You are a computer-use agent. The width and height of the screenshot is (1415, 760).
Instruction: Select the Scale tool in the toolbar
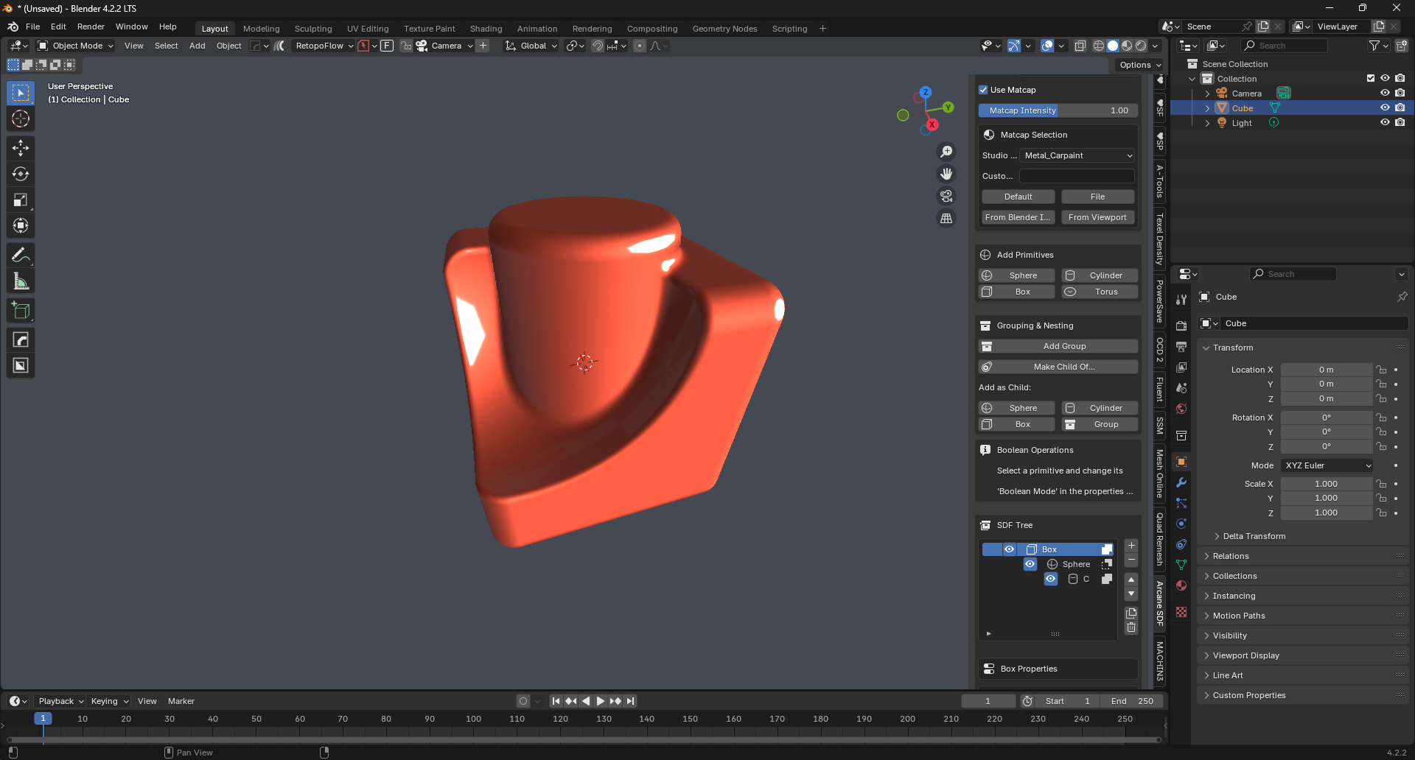21,200
